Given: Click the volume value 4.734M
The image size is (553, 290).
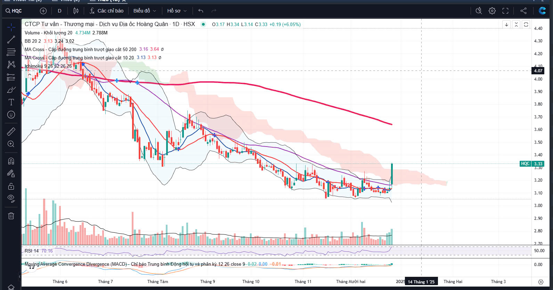Looking at the screenshot, I should point(83,33).
